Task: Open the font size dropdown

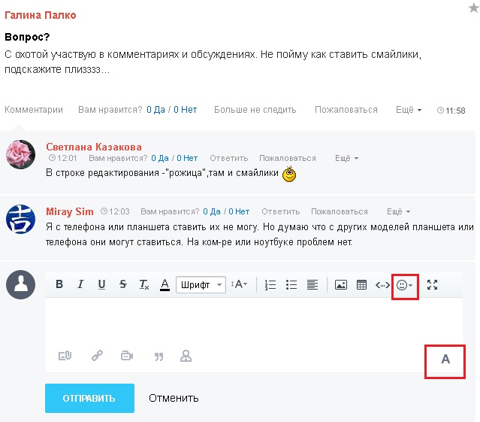Action: tap(240, 284)
